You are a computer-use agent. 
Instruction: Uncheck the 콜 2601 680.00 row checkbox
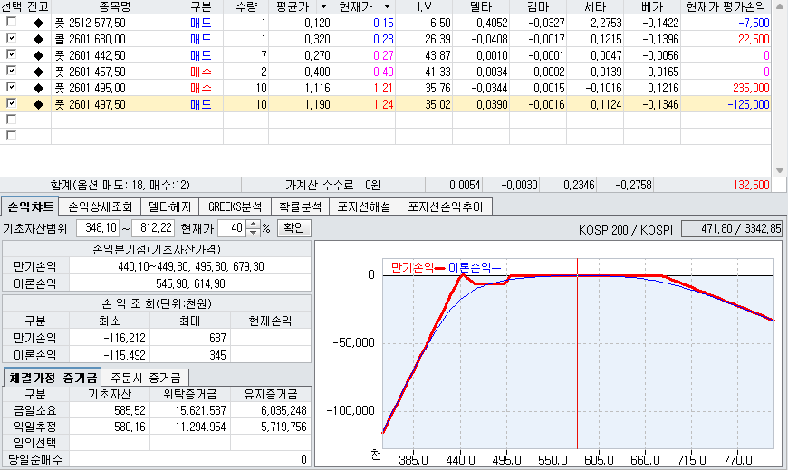tap(11, 38)
